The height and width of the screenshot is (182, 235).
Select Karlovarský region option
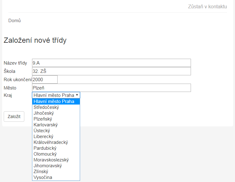click(x=46, y=125)
